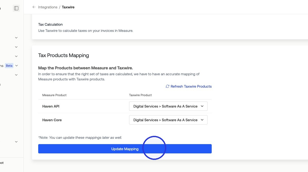Image resolution: width=308 pixels, height=172 pixels.
Task: Open the Taxwire product dropdown for Haven Core
Action: pyautogui.click(x=168, y=120)
